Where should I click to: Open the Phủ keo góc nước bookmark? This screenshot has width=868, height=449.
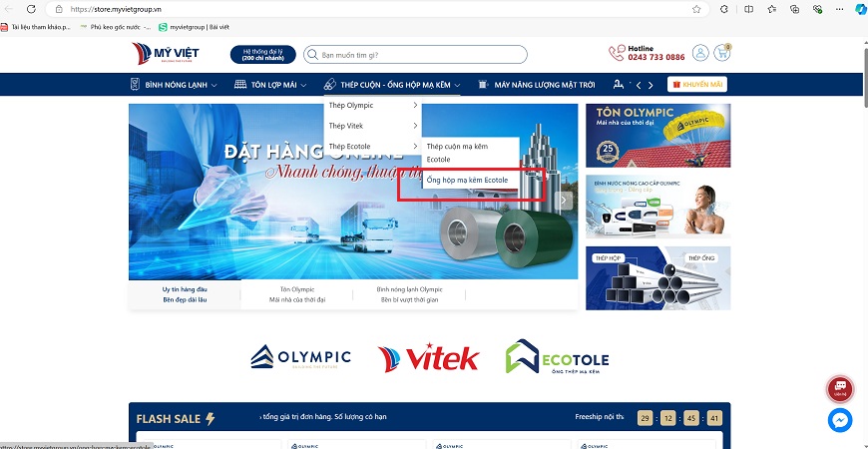[x=115, y=27]
